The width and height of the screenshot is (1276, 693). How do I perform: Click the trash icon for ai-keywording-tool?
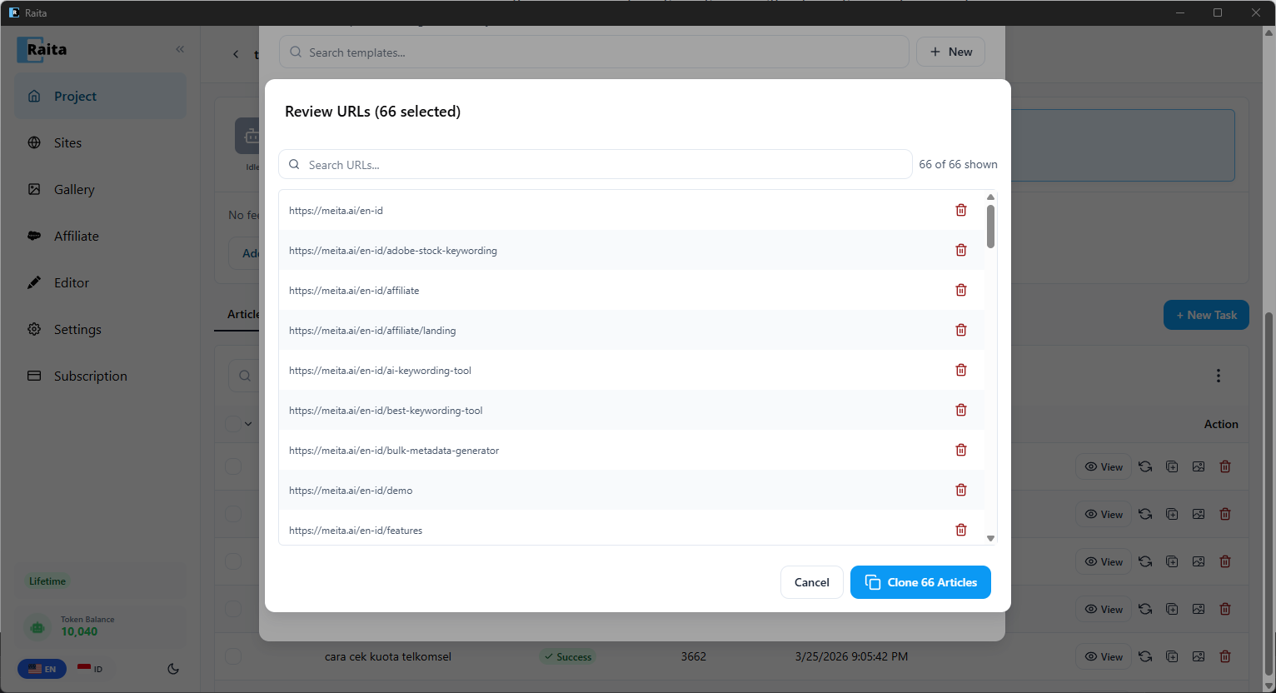[x=961, y=370]
